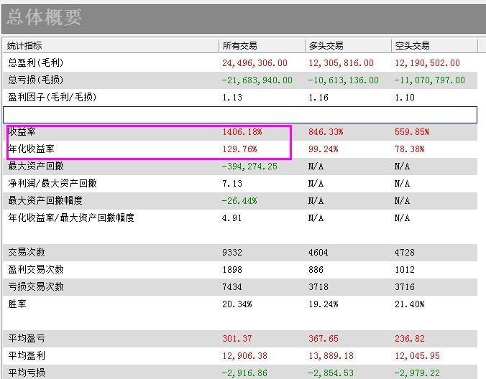Select the 交易次数 value 9332
The width and height of the screenshot is (486, 379).
pos(234,253)
